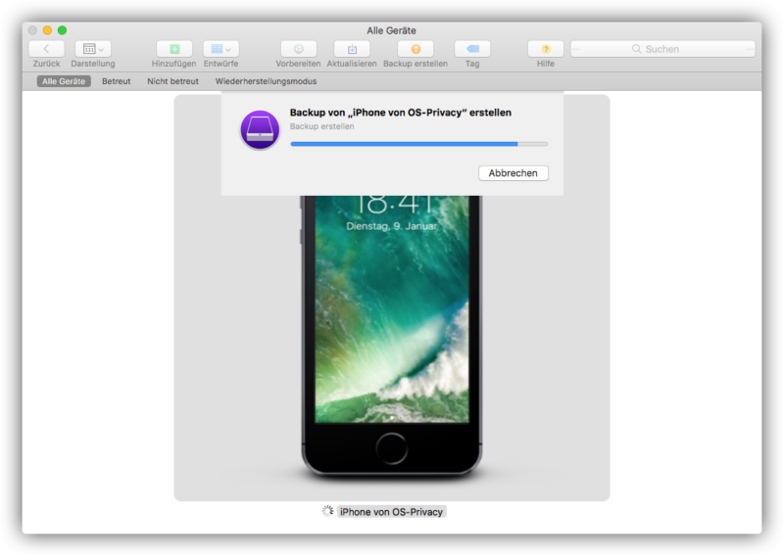Select the iPhone device thumbnail

point(391,335)
